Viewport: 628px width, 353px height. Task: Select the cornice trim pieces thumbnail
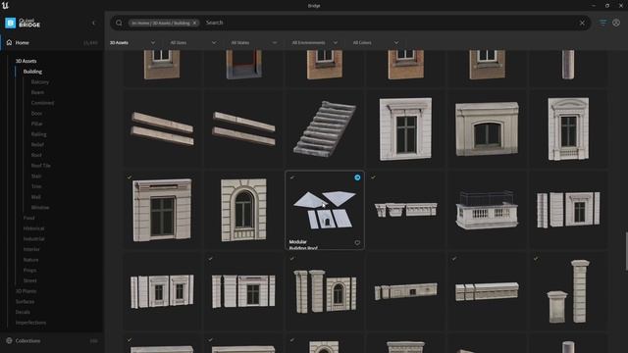tap(405, 210)
